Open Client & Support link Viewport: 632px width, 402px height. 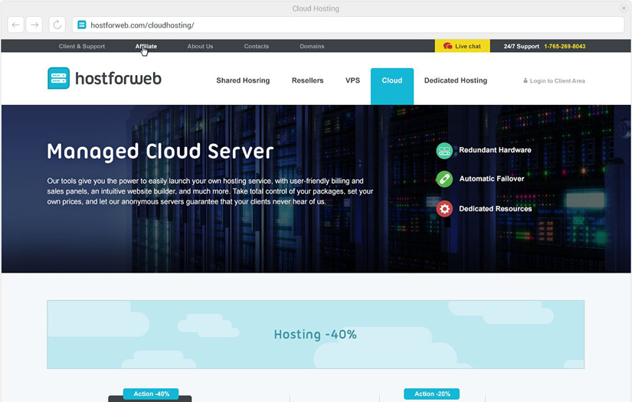click(82, 46)
